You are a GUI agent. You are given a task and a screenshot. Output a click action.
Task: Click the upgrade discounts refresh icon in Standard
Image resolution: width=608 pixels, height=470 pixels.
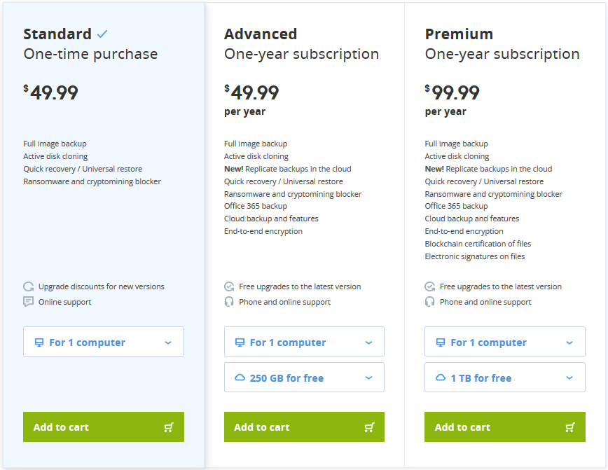[28, 286]
